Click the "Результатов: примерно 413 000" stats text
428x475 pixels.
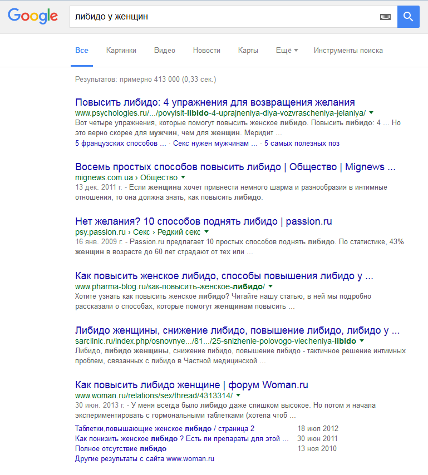click(x=145, y=80)
